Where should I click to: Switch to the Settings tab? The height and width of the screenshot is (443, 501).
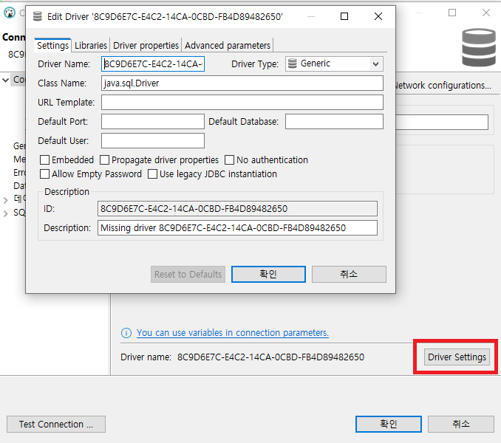pyautogui.click(x=52, y=45)
